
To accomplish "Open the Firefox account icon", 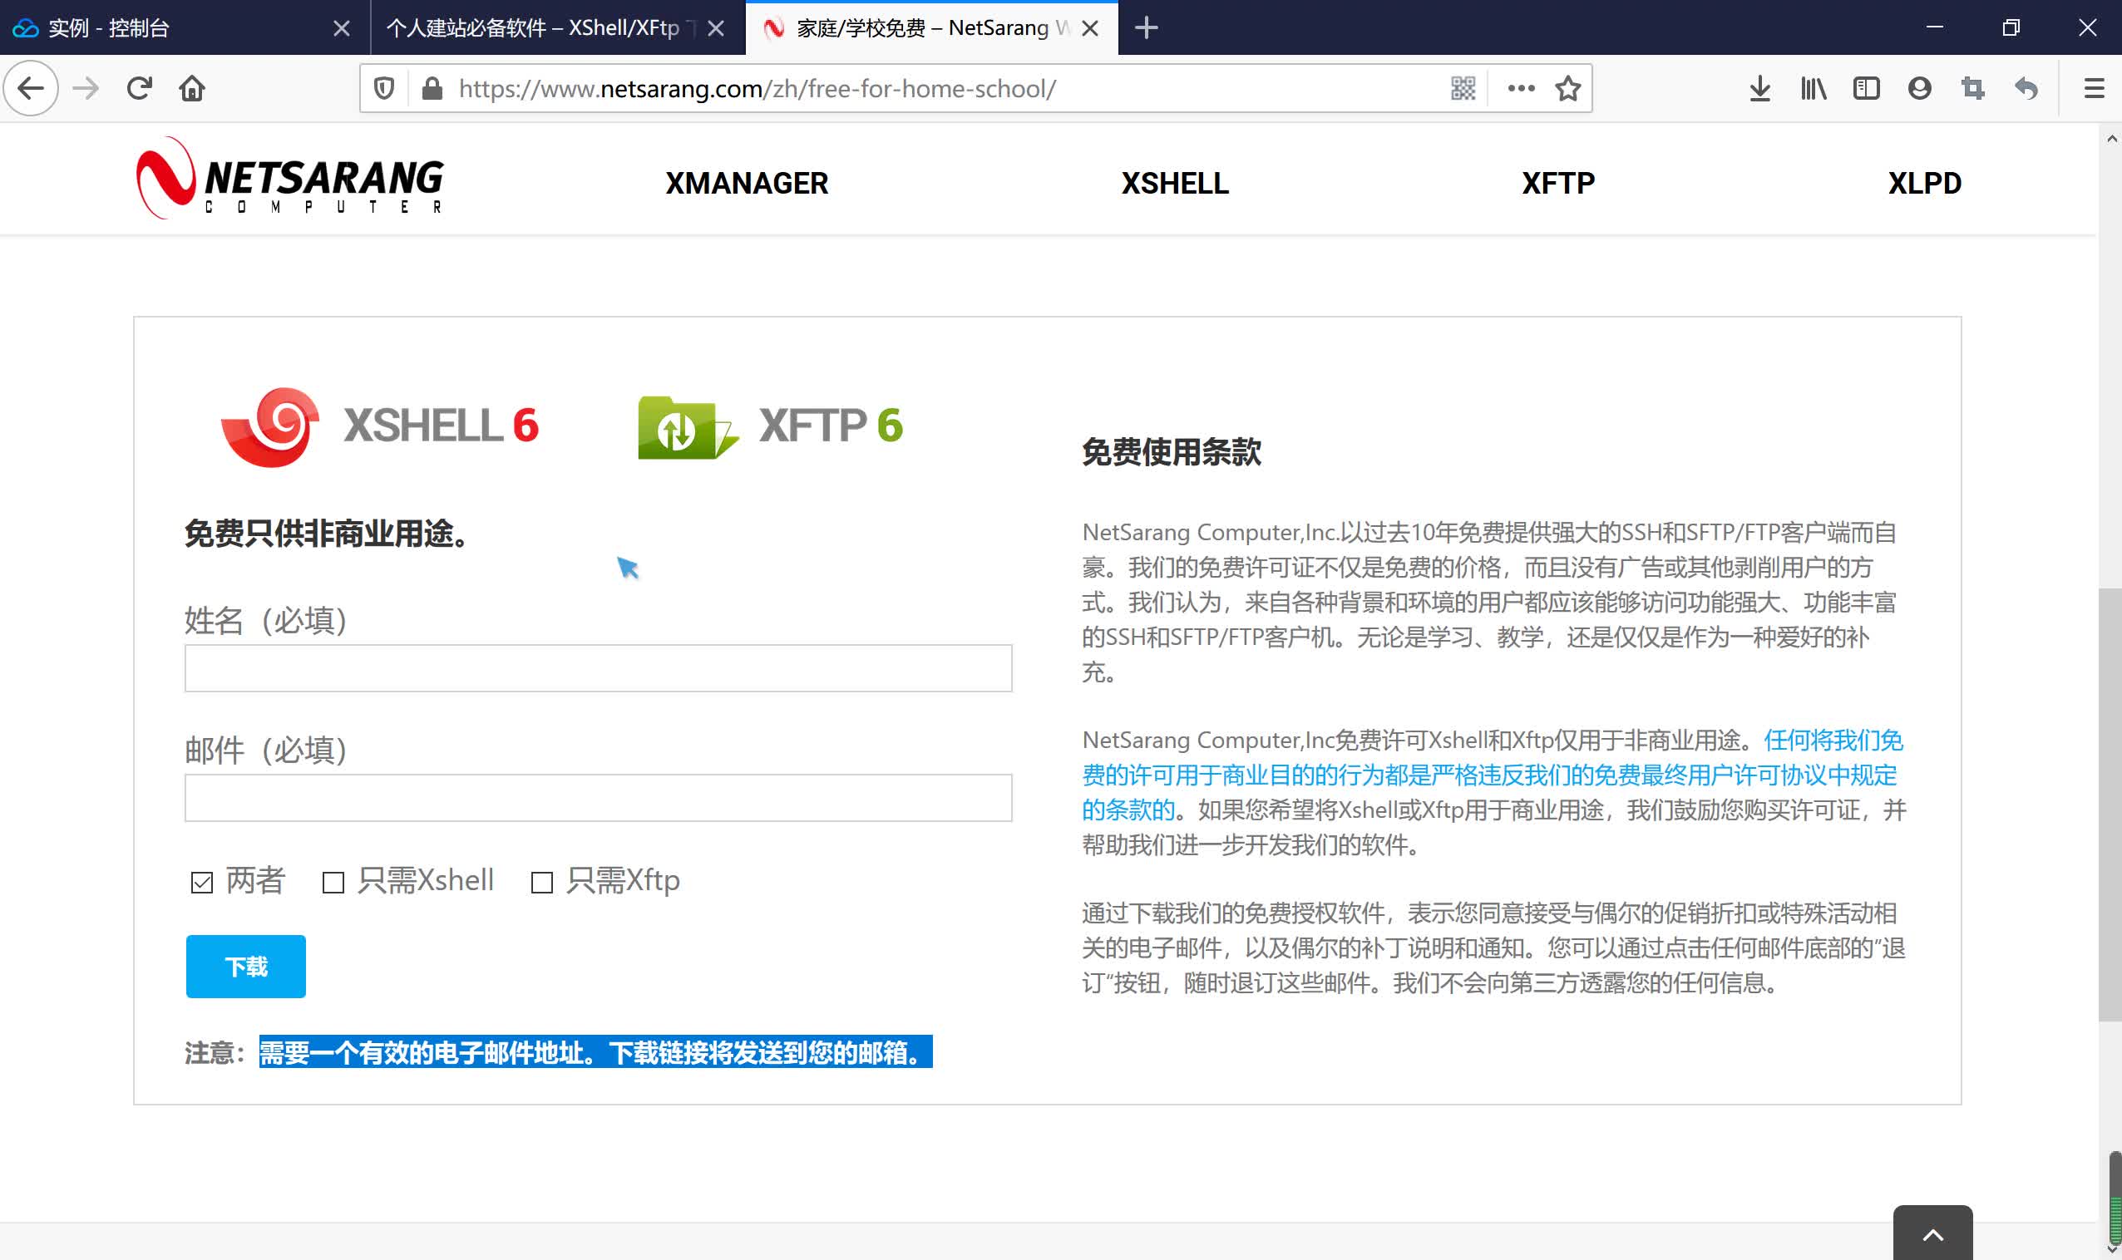I will 1920,88.
